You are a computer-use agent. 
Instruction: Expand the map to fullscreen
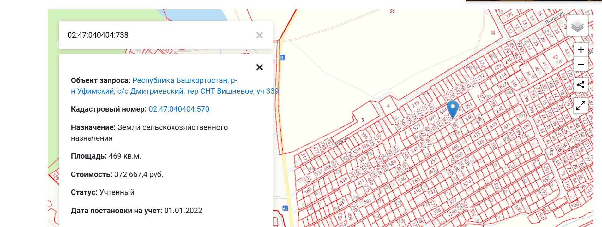(581, 106)
